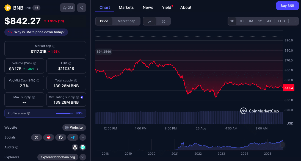Click the 894.2546 chart label
Viewport: 301px width, 161px height.
104,52
